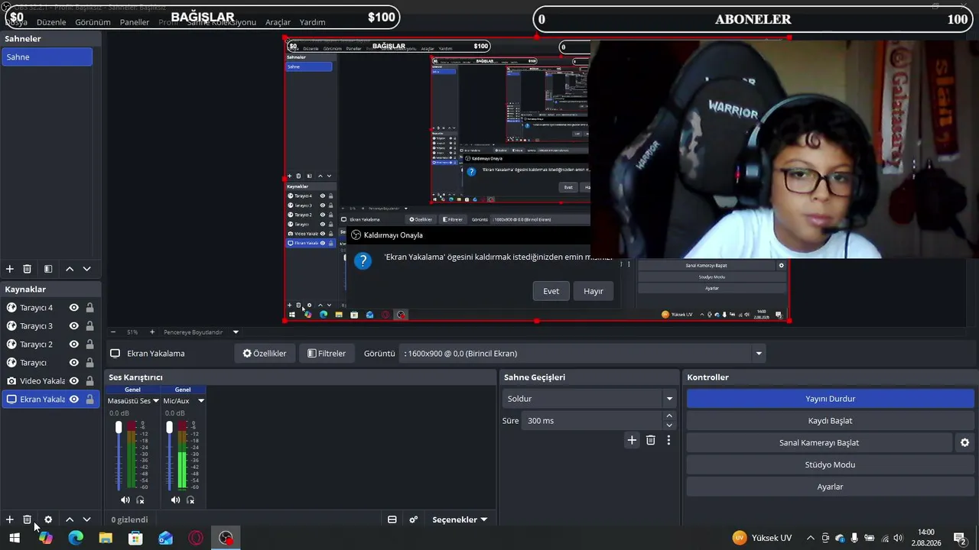
Task: Toggle the lock on Video Yakalama source
Action: coord(89,381)
